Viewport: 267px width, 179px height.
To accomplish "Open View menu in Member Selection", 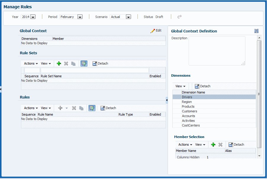I will click(x=200, y=144).
